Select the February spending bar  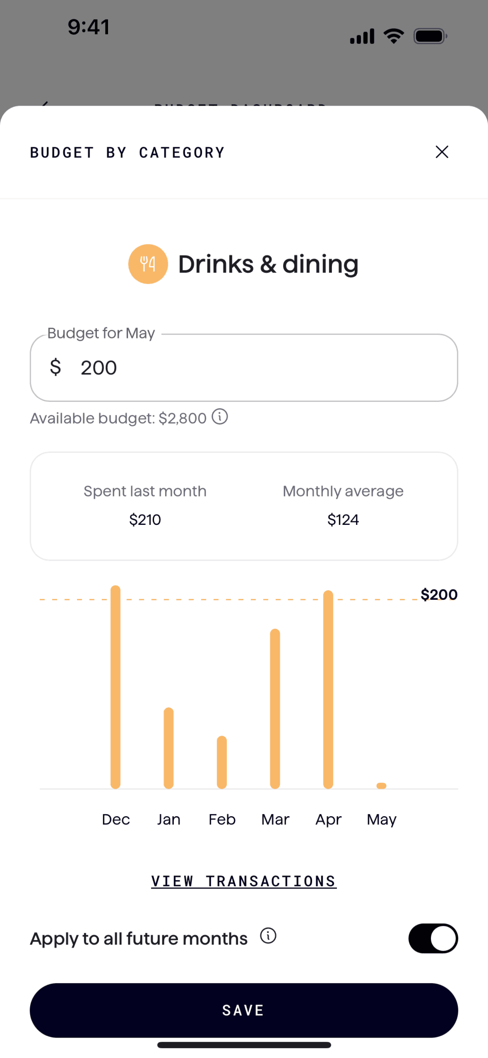[222, 762]
